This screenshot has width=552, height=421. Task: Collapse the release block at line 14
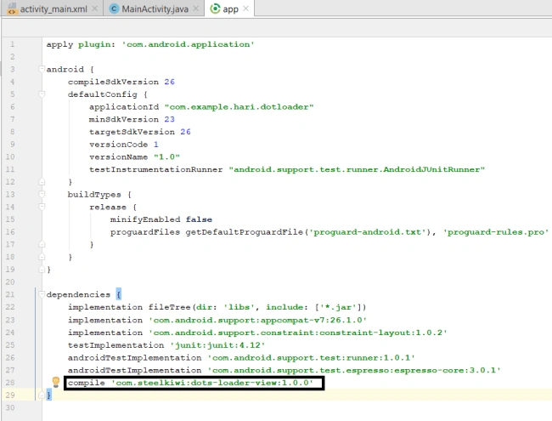[42, 207]
